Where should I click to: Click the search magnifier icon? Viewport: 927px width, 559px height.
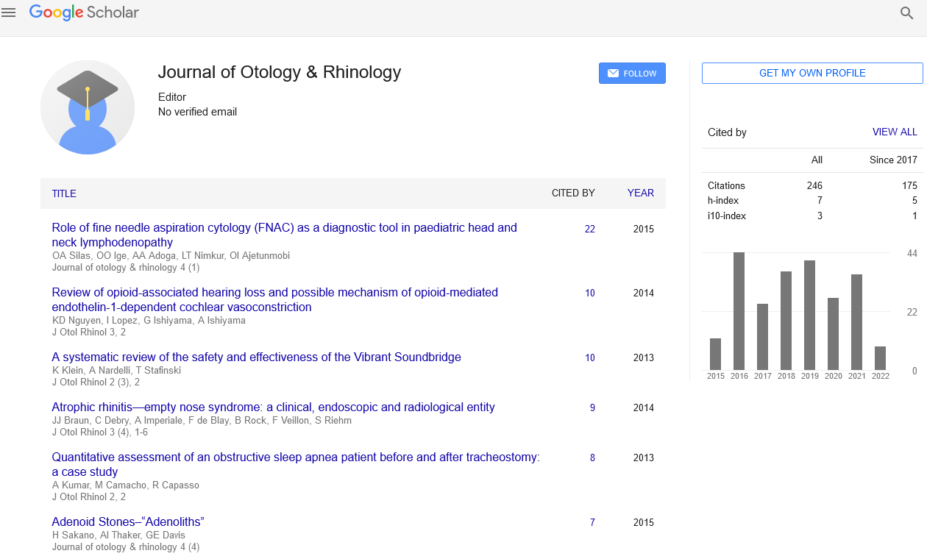907,13
